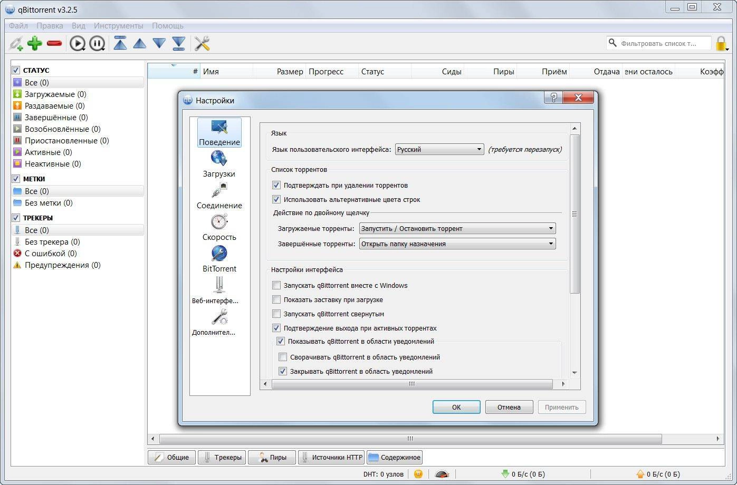This screenshot has height=485, width=737.
Task: Enable Запускать qBittorrent вместе с Windows
Action: [x=276, y=286]
